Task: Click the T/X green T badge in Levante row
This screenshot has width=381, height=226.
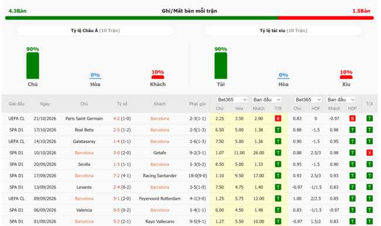Action: (370, 187)
